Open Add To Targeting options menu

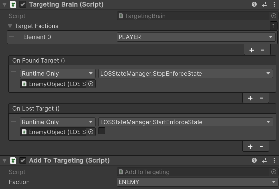(274, 160)
